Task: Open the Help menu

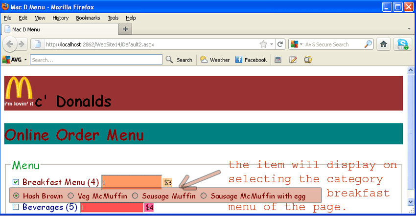Action: pos(131,18)
